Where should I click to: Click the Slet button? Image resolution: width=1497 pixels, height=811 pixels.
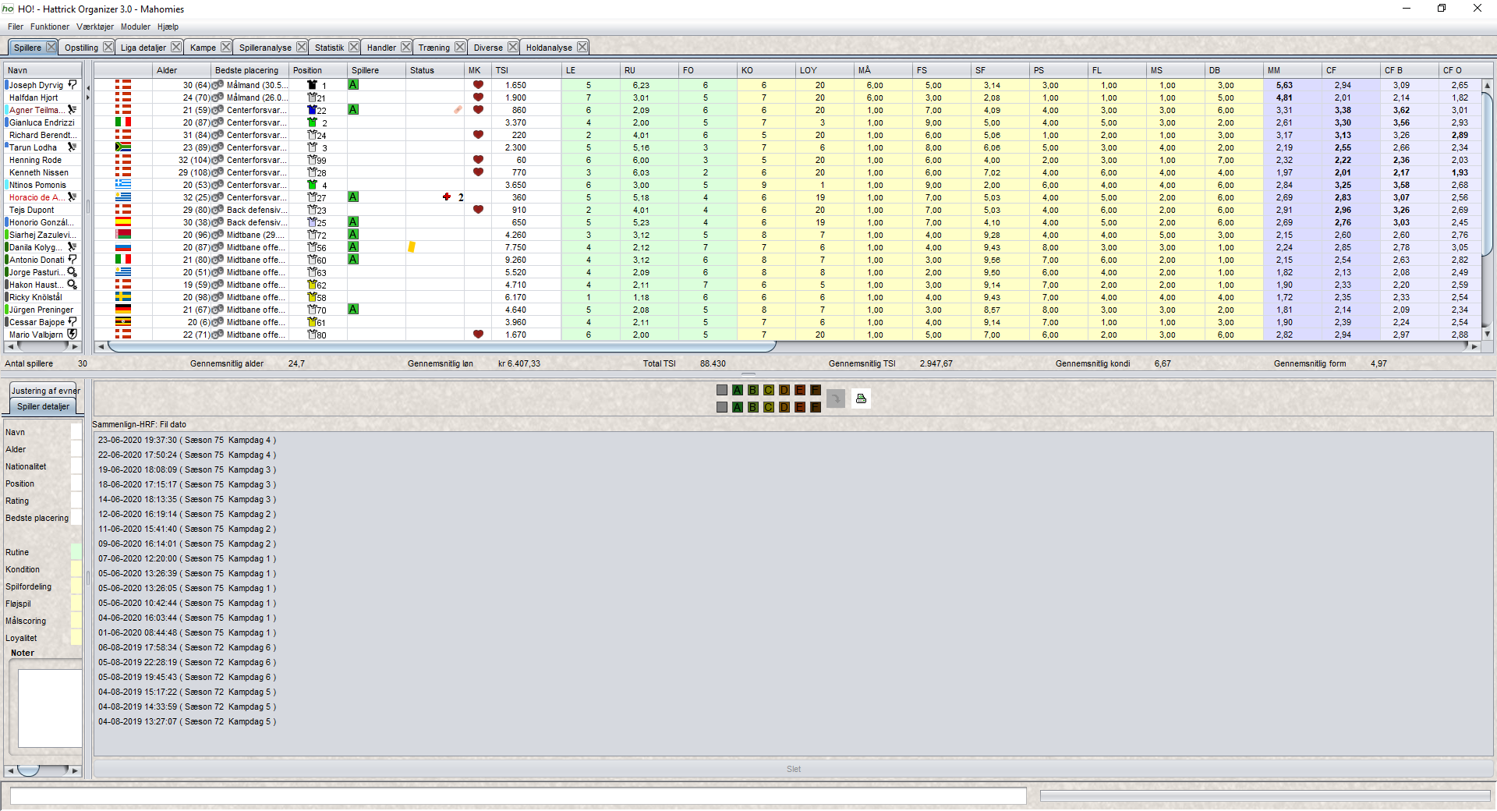pos(794,769)
